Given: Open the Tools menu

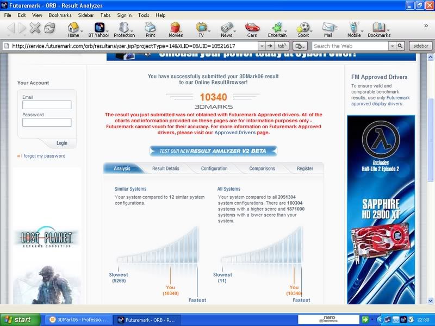Looking at the screenshot, I should [x=144, y=15].
